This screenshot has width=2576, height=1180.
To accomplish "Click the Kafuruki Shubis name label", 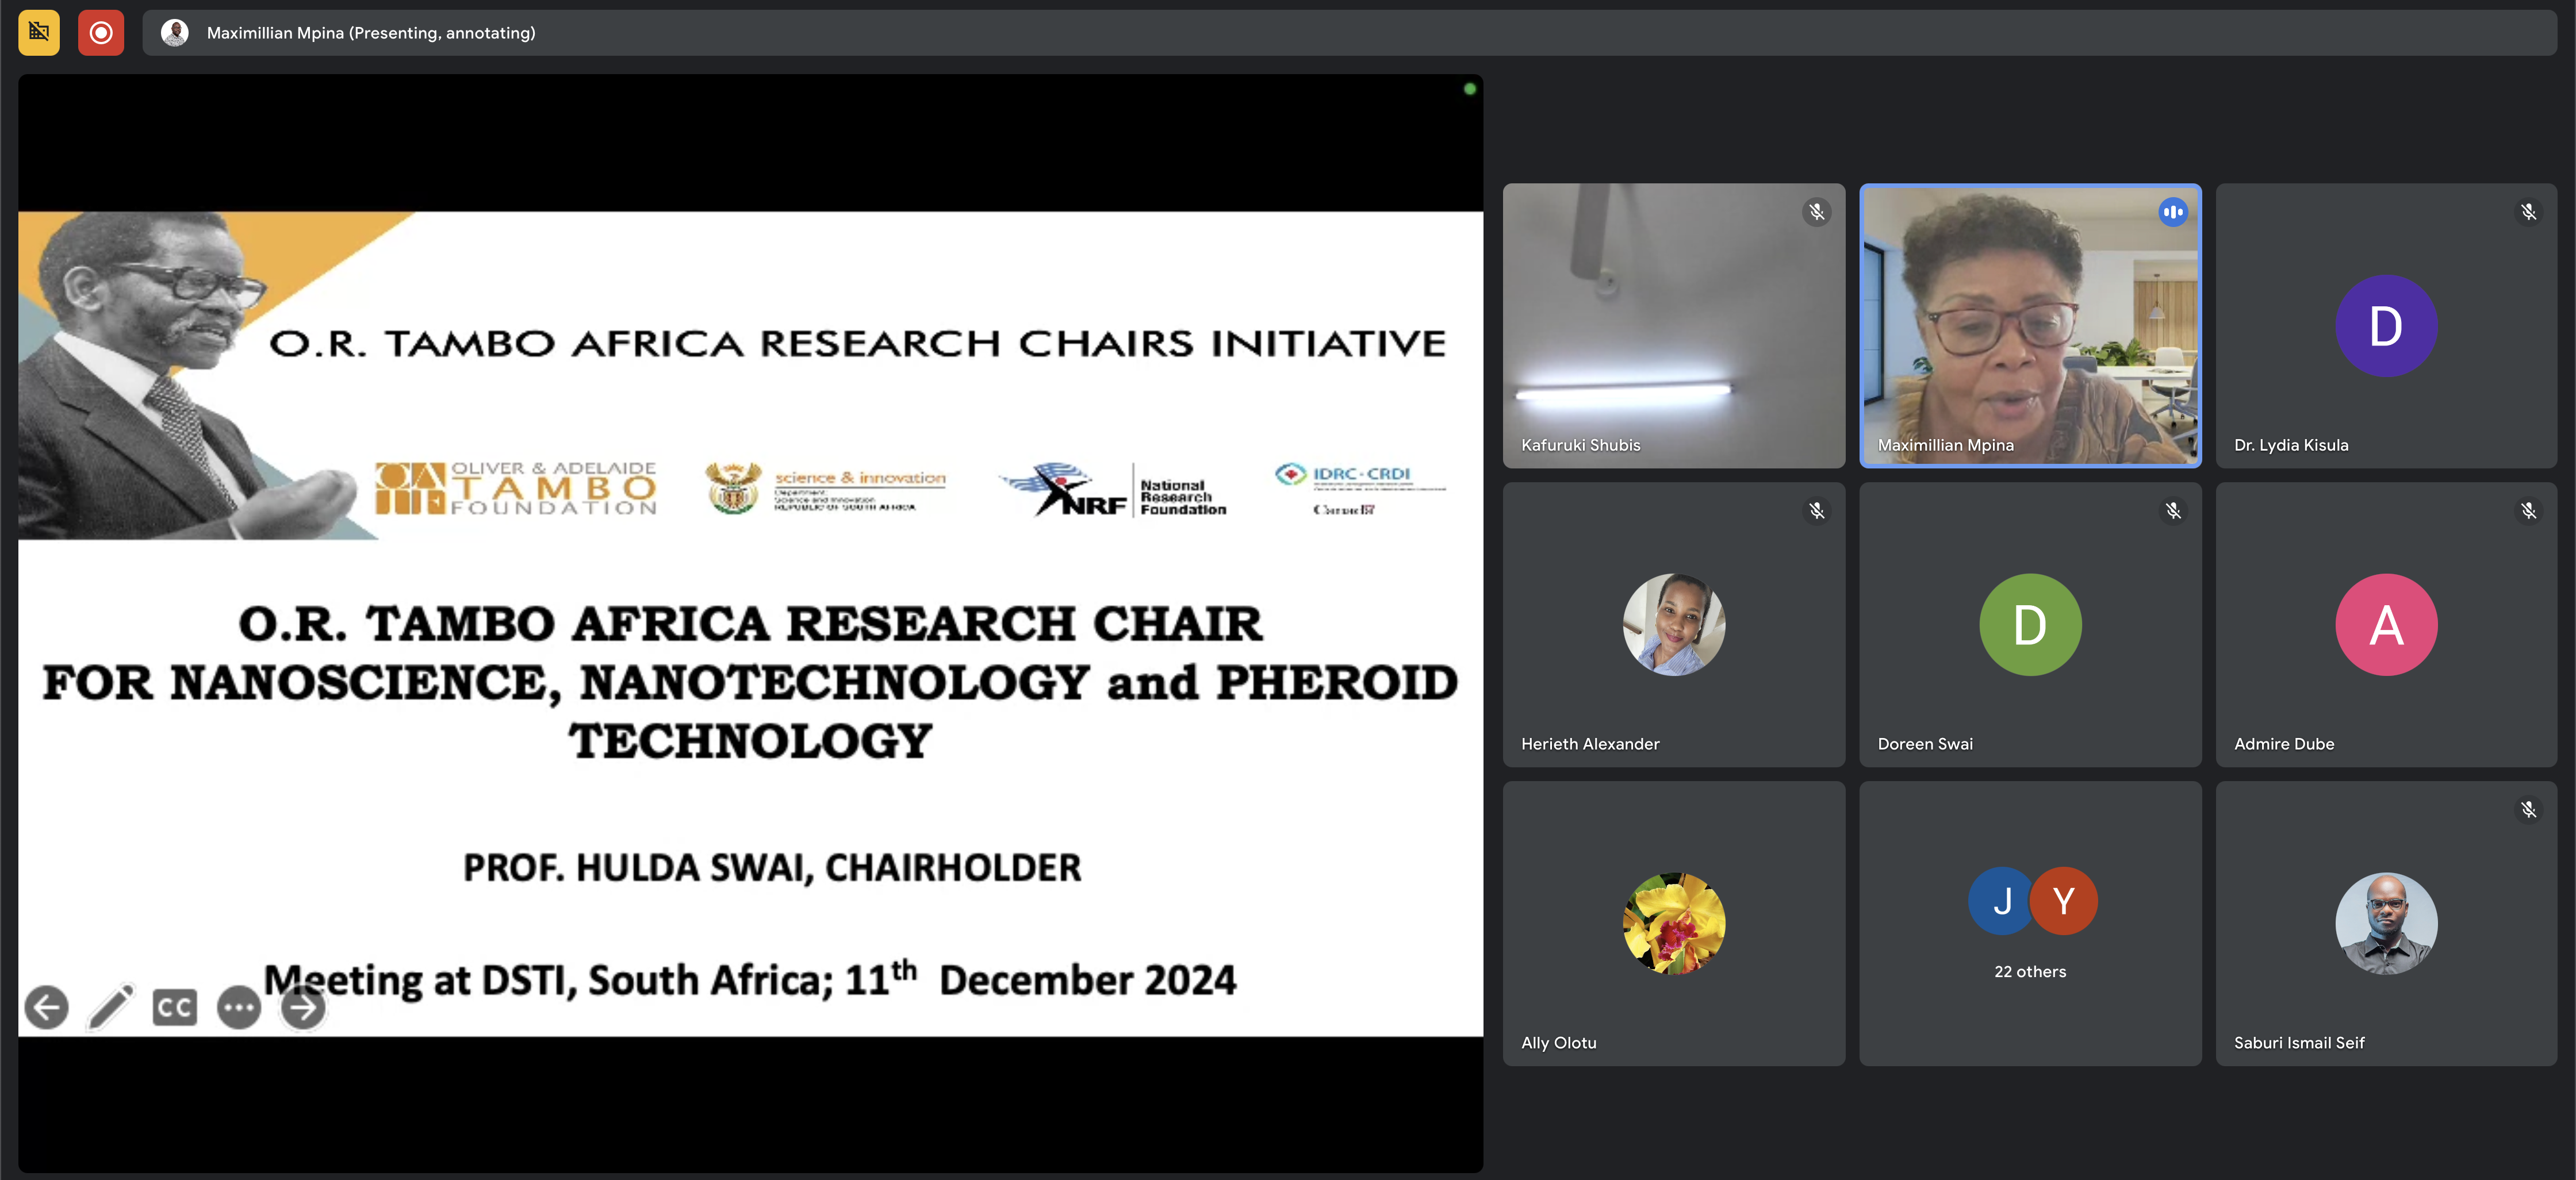I will 1580,445.
